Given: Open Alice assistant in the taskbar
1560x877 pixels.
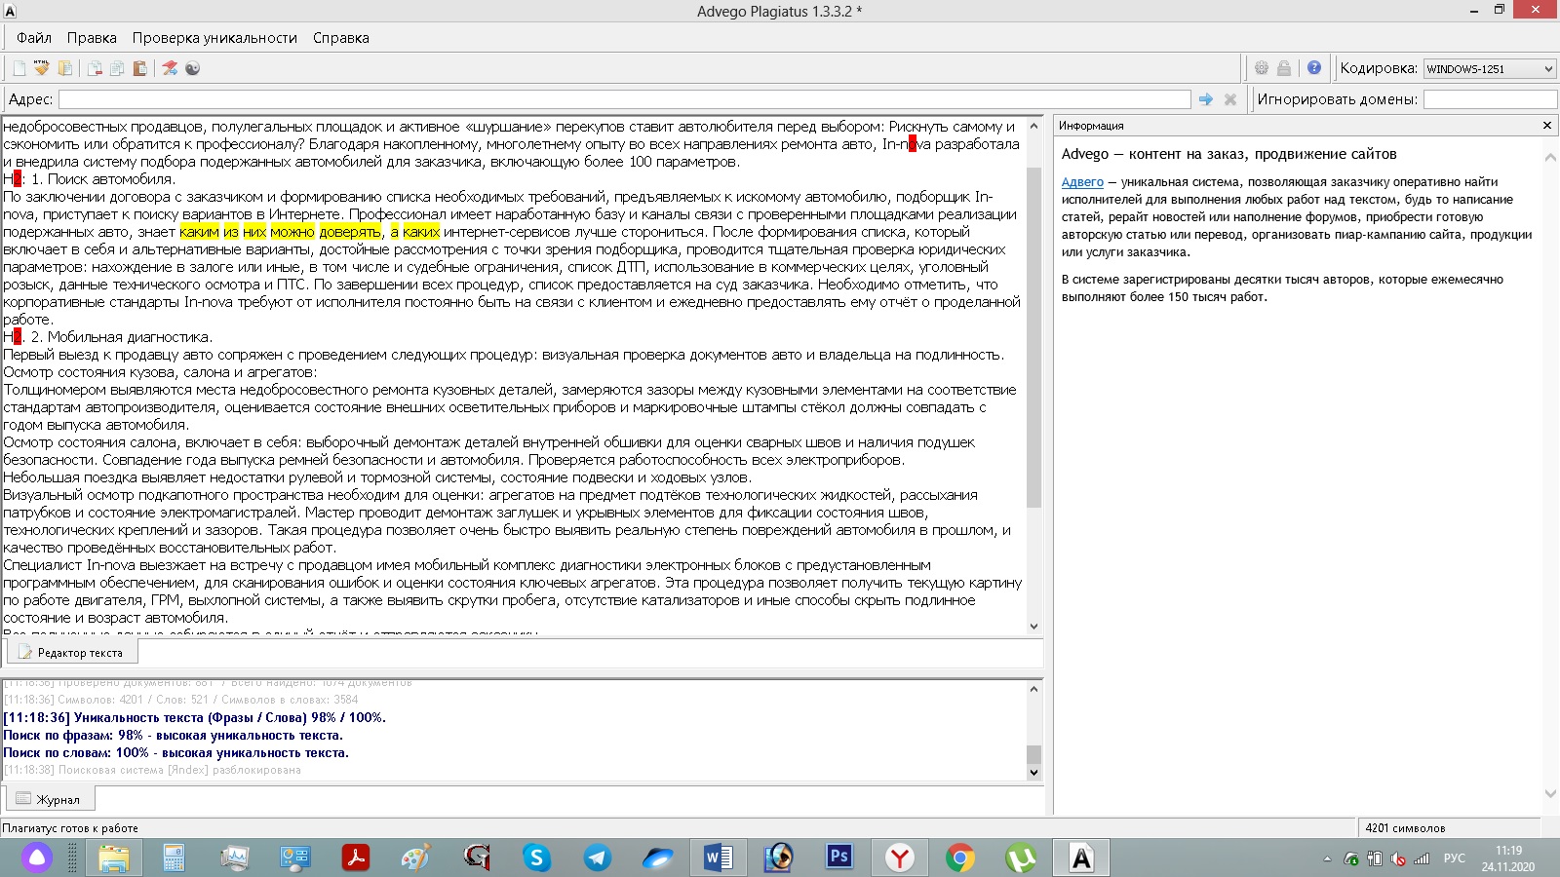Looking at the screenshot, I should [x=37, y=858].
